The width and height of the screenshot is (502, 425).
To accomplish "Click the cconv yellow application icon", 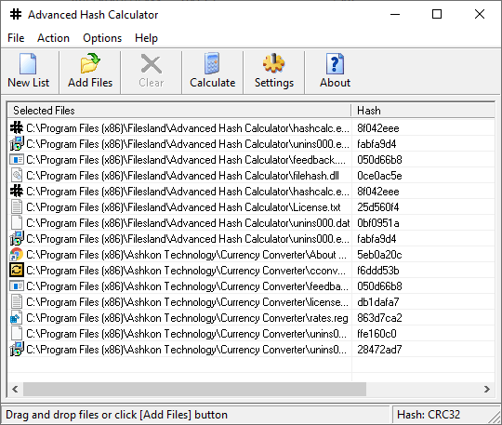I will [x=17, y=270].
